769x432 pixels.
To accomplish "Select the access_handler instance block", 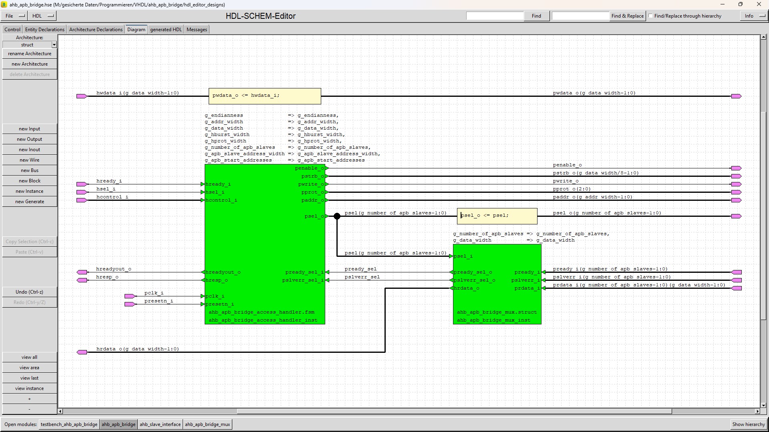I will [264, 244].
